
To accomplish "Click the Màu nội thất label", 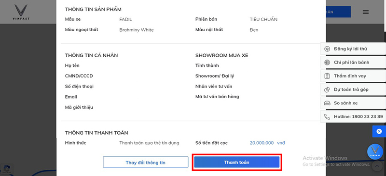I will tap(209, 30).
